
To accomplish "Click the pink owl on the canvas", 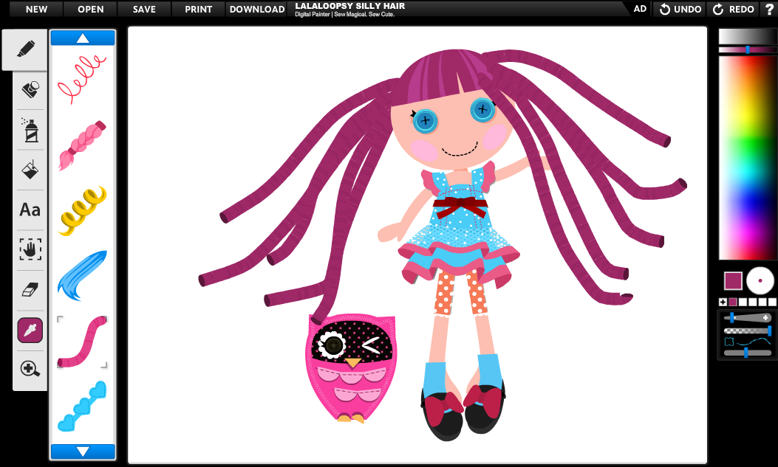I will tap(351, 367).
